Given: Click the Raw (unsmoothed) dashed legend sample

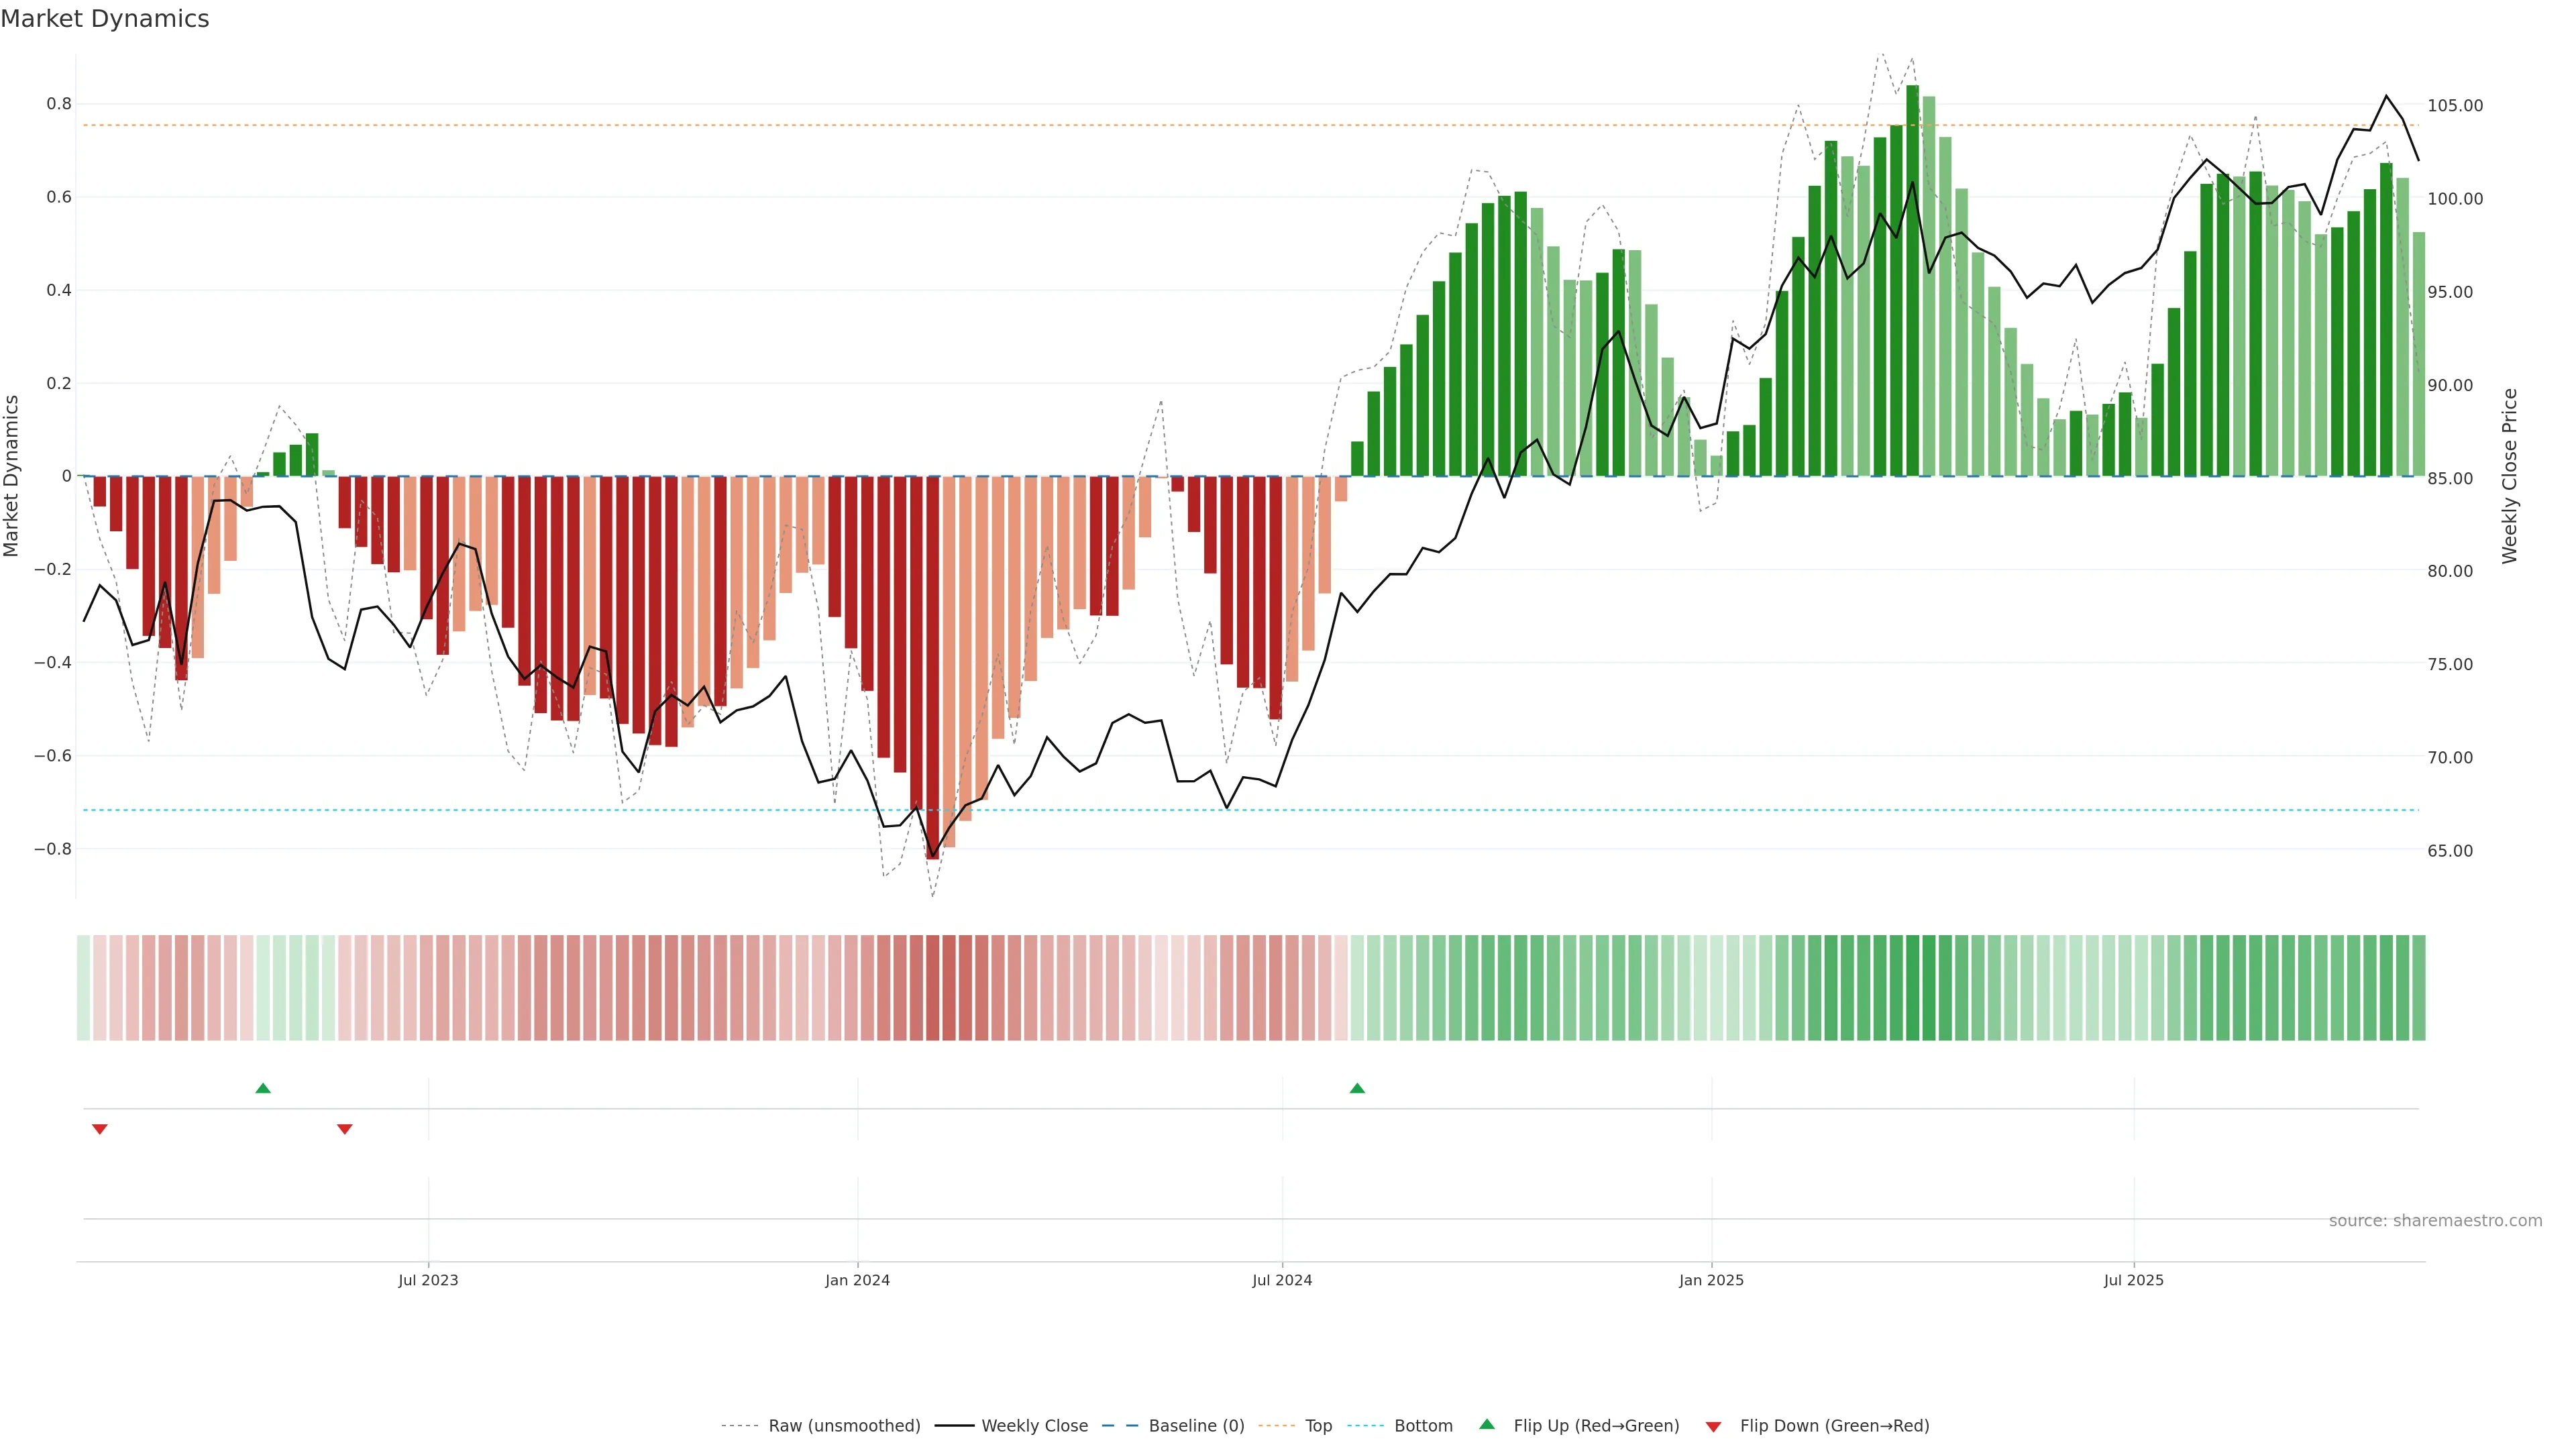Looking at the screenshot, I should [x=740, y=1426].
